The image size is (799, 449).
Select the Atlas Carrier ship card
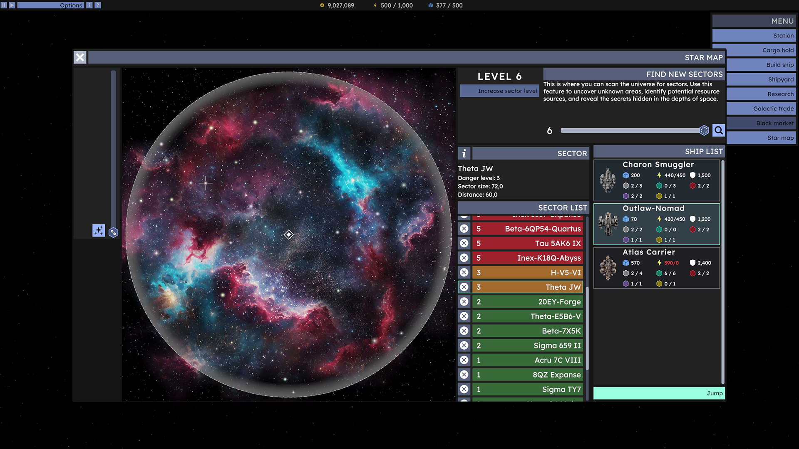click(657, 268)
